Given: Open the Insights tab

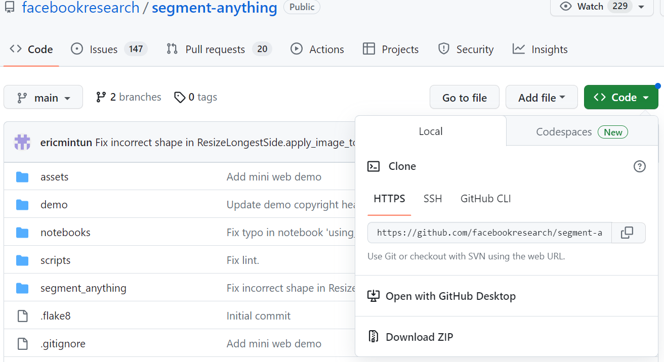Looking at the screenshot, I should point(540,49).
